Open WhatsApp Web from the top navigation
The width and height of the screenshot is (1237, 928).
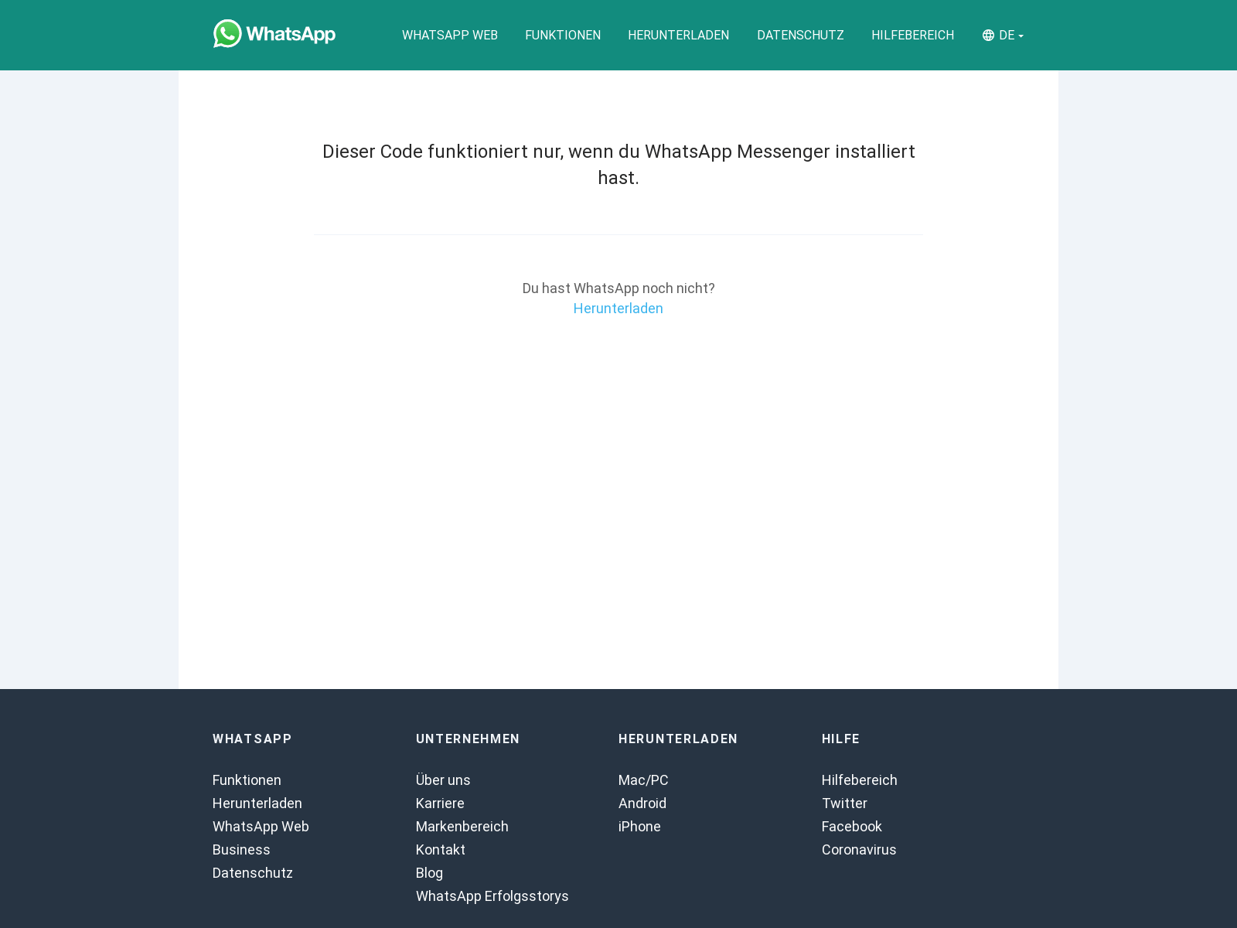pos(450,36)
